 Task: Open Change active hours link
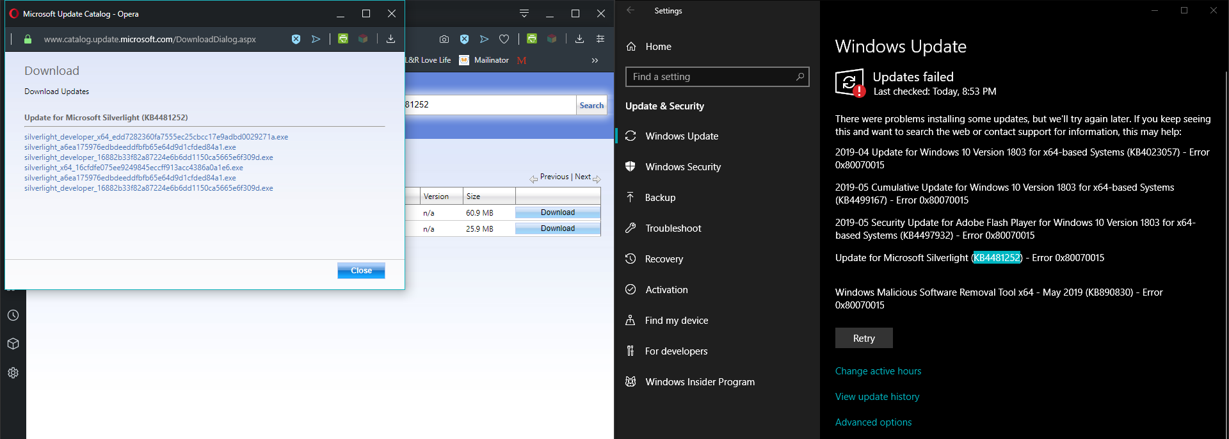click(x=878, y=371)
